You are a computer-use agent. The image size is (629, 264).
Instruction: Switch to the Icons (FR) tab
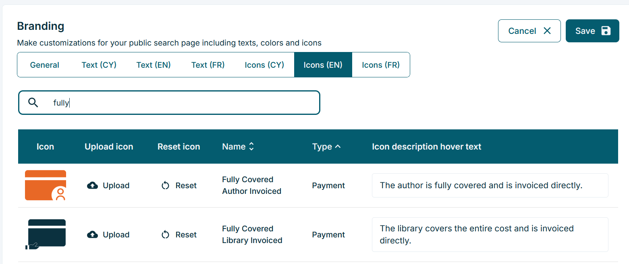pyautogui.click(x=381, y=65)
